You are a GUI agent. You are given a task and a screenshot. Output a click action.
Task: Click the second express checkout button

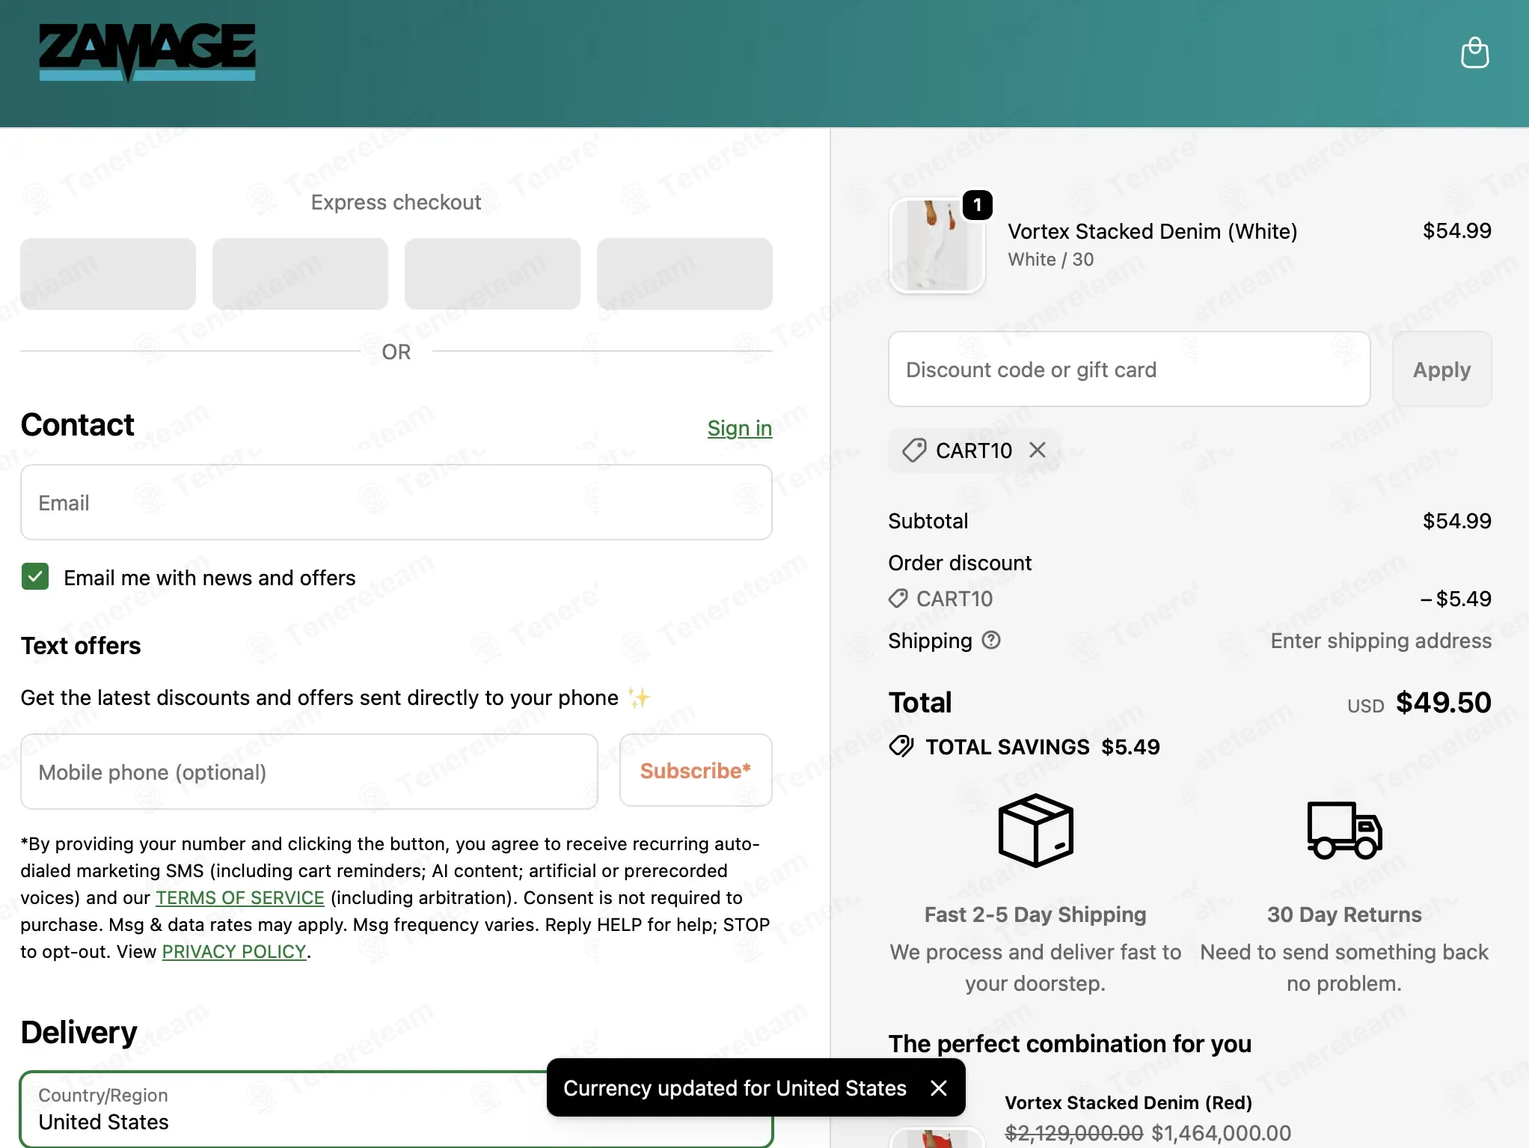(x=300, y=274)
